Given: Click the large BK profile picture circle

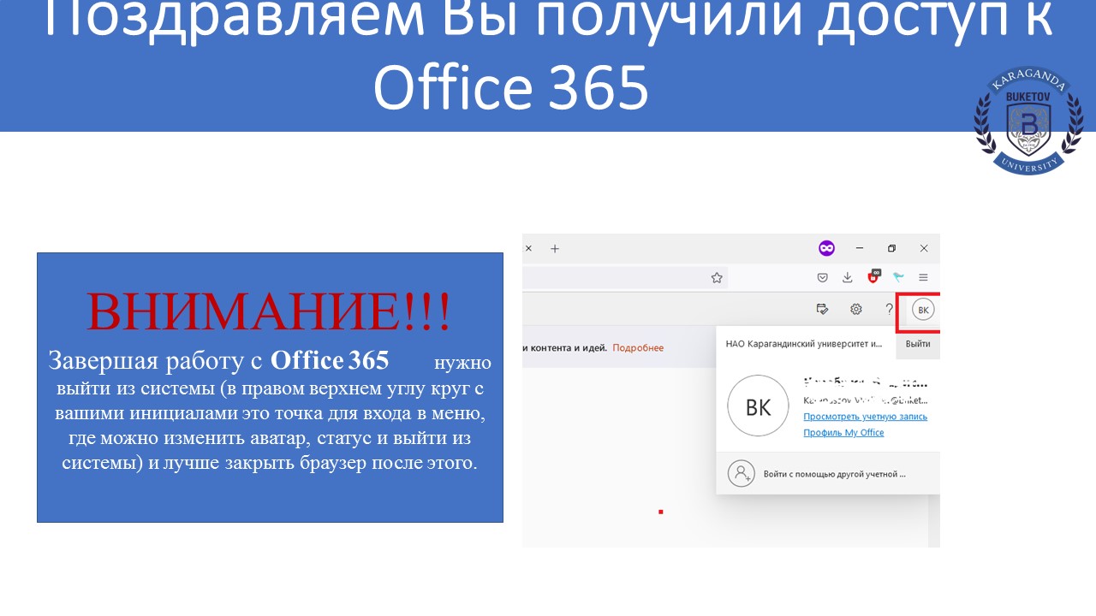Looking at the screenshot, I should (758, 406).
